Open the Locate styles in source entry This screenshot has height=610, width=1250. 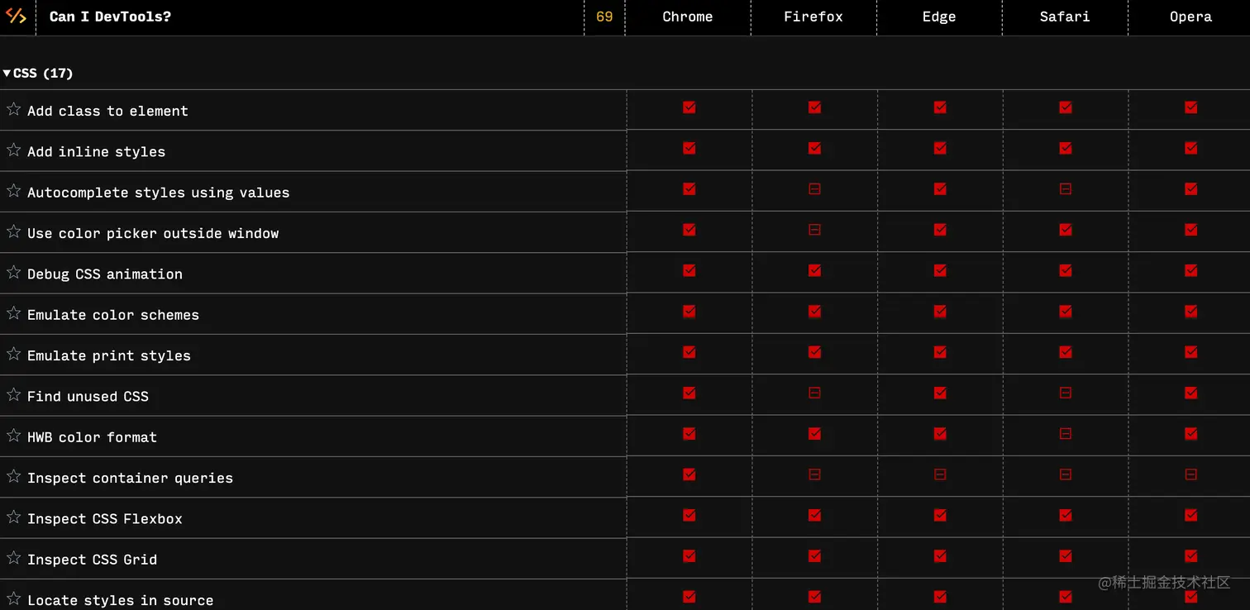coord(120,600)
